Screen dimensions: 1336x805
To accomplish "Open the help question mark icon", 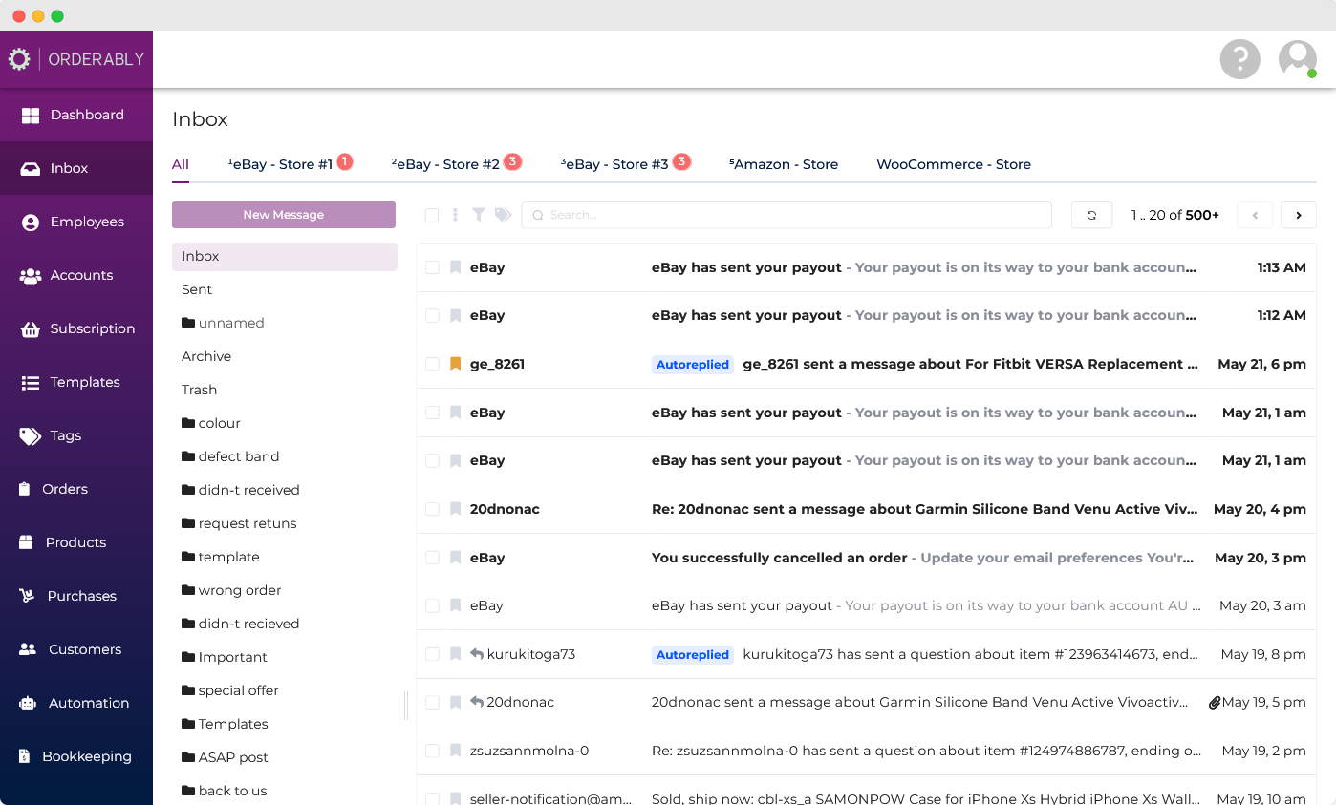I will pos(1239,59).
